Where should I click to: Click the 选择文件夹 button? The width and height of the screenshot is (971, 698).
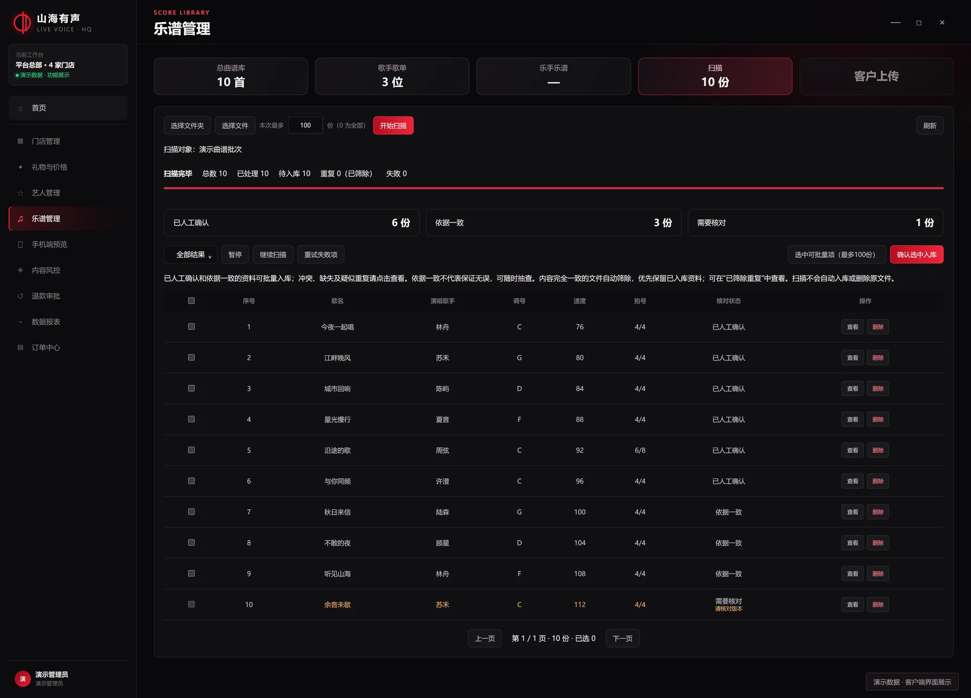coord(187,125)
